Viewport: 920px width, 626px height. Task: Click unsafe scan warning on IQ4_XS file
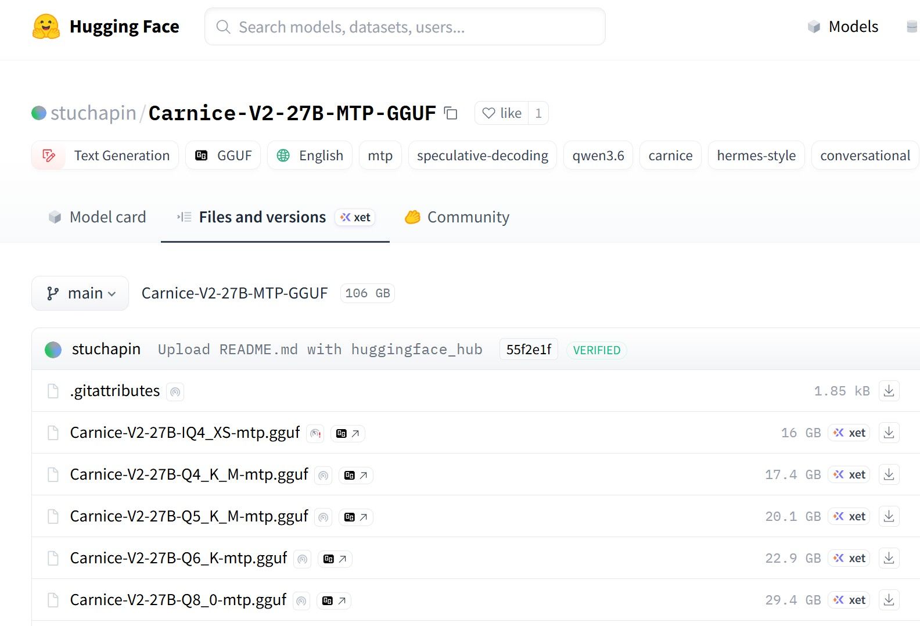(x=315, y=433)
